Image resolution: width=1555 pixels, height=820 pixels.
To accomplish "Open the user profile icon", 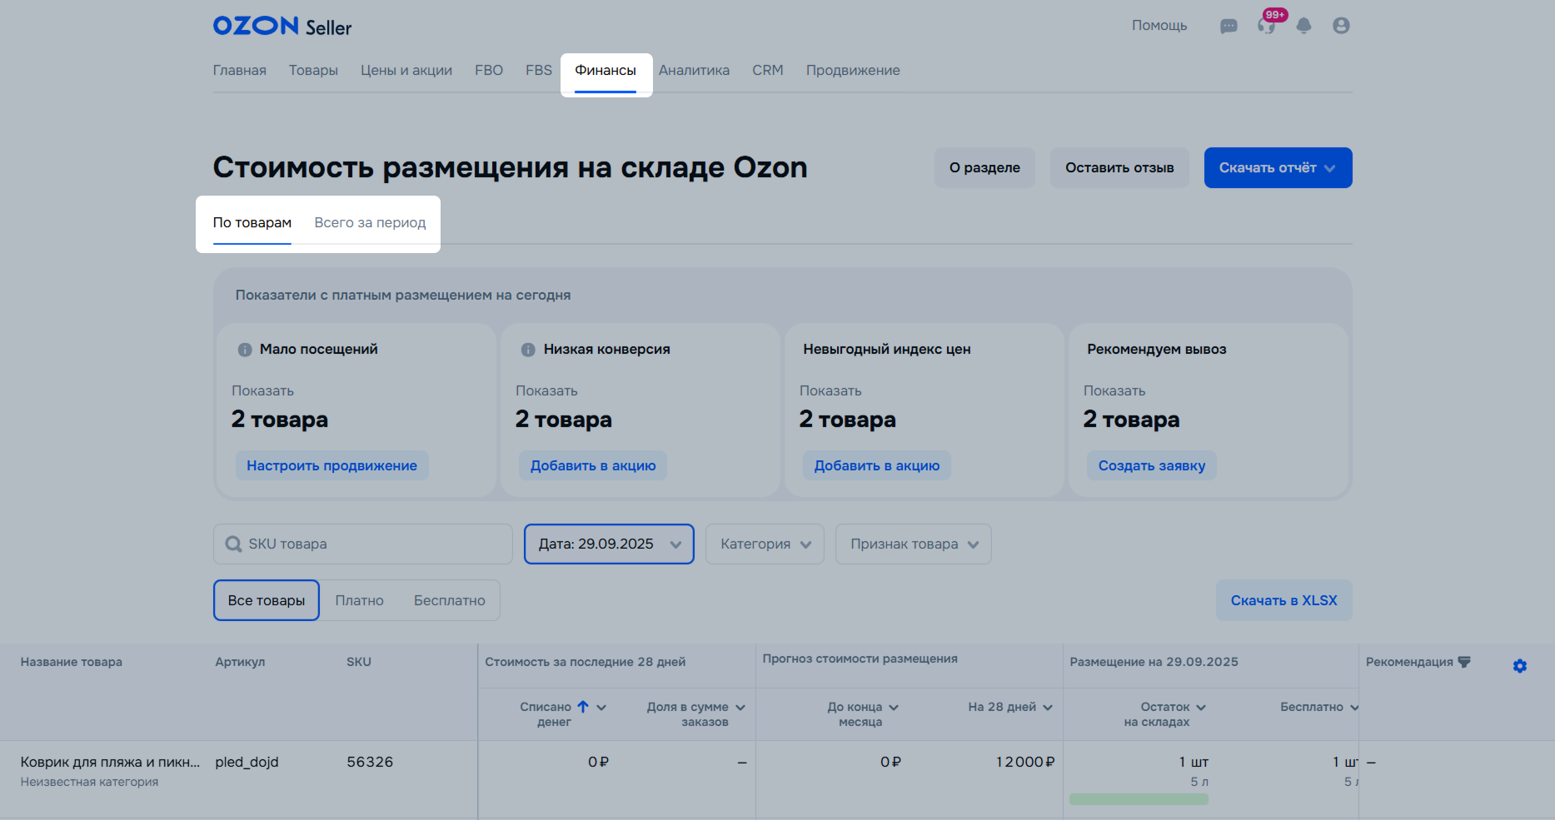I will click(x=1341, y=26).
